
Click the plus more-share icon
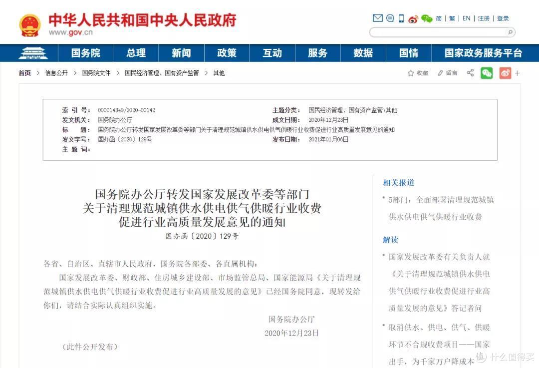pyautogui.click(x=517, y=73)
